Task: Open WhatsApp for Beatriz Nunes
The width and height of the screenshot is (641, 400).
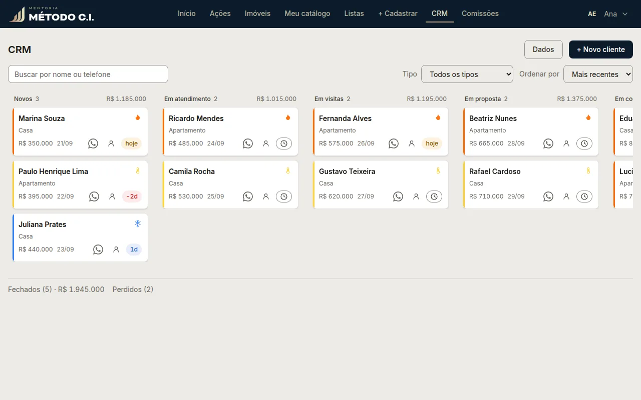Action: 548,143
